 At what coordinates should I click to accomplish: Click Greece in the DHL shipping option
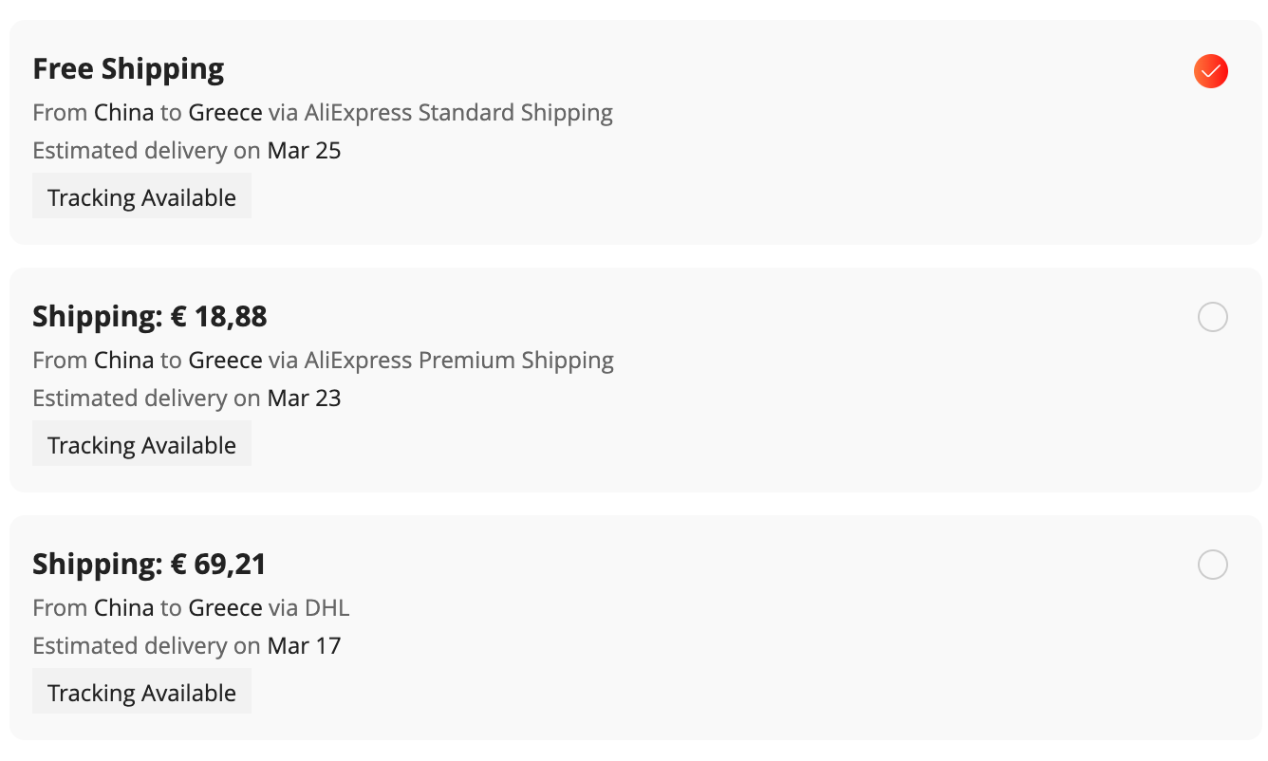click(x=225, y=608)
